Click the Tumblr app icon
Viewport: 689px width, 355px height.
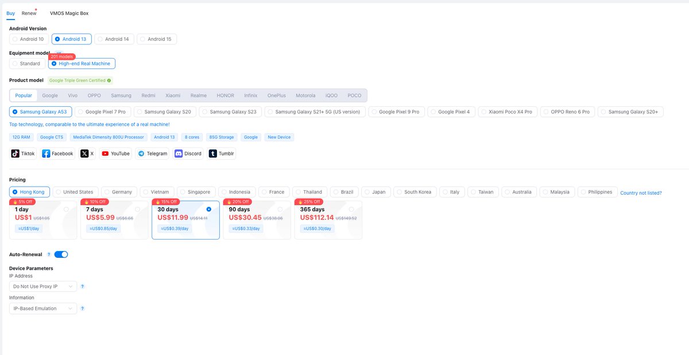[213, 153]
